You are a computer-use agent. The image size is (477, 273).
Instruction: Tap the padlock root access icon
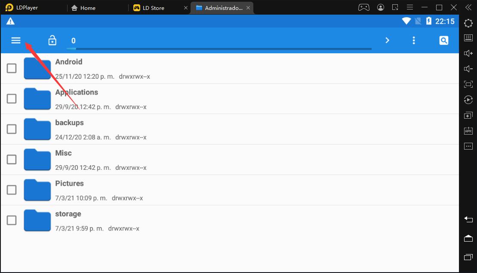tap(52, 40)
